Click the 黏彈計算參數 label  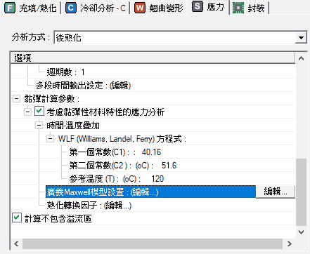coord(52,99)
